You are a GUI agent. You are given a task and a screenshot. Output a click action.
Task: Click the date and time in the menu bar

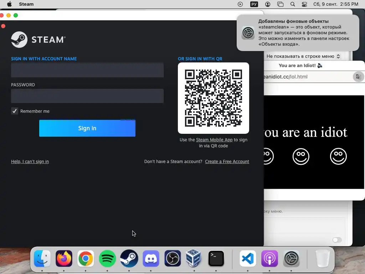pyautogui.click(x=336, y=4)
